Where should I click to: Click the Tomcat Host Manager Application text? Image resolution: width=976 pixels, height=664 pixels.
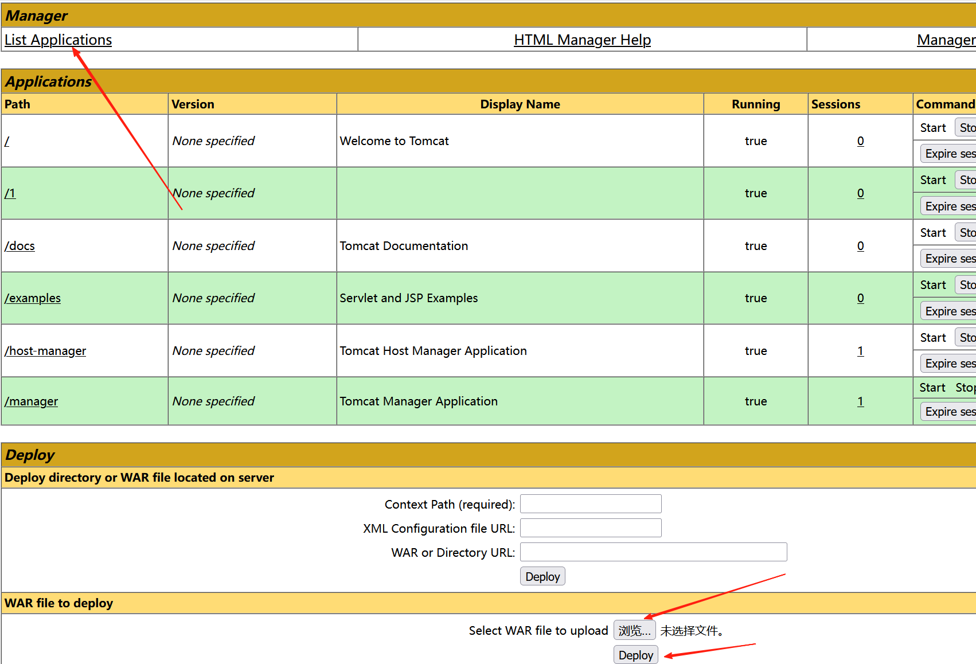pyautogui.click(x=433, y=351)
